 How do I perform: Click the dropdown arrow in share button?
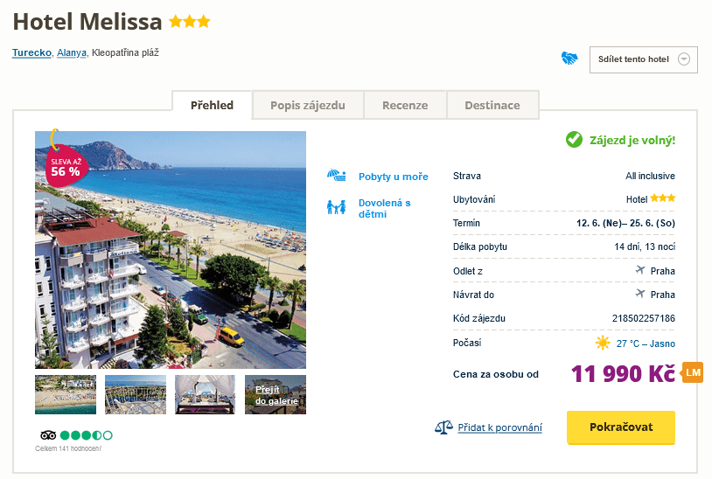coord(684,59)
